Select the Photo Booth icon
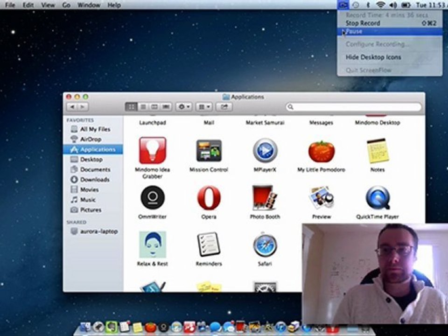This screenshot has width=448, height=336. [x=265, y=198]
